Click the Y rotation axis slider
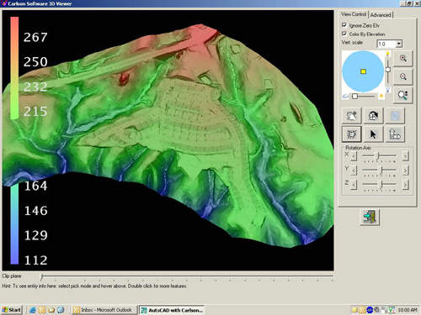This screenshot has height=315, width=421. pyautogui.click(x=379, y=171)
